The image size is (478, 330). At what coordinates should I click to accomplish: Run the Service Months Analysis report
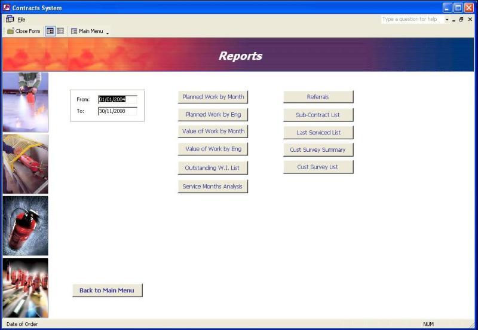(213, 187)
